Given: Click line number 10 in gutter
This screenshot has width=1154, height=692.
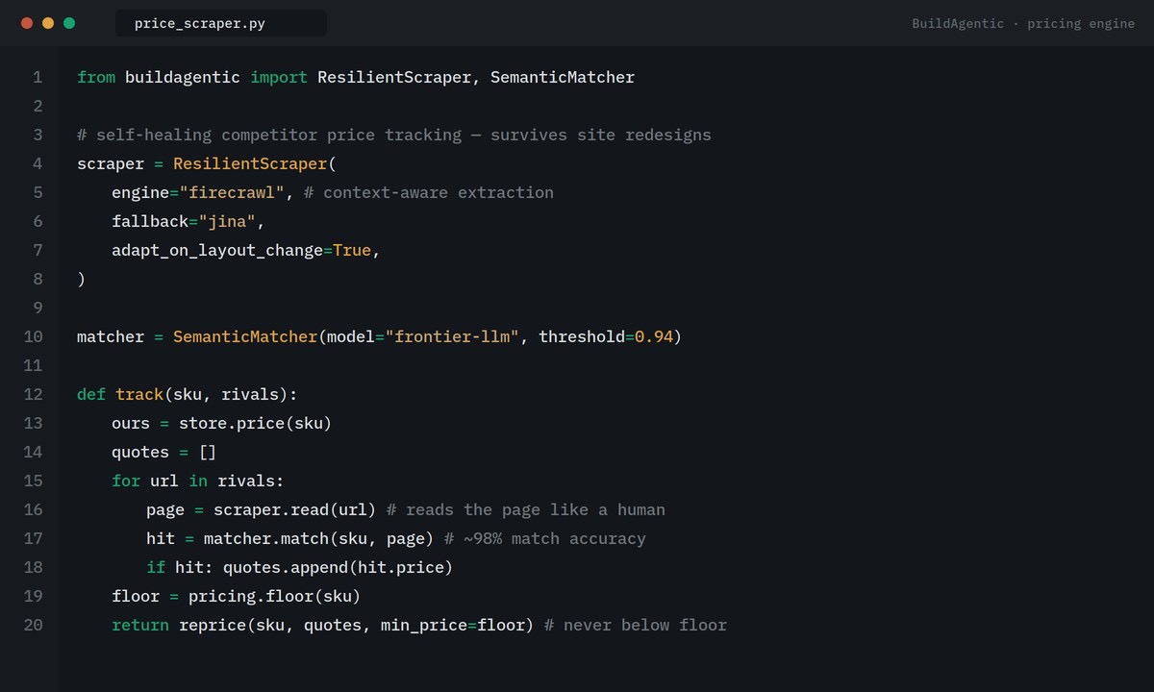Looking at the screenshot, I should click(x=33, y=336).
